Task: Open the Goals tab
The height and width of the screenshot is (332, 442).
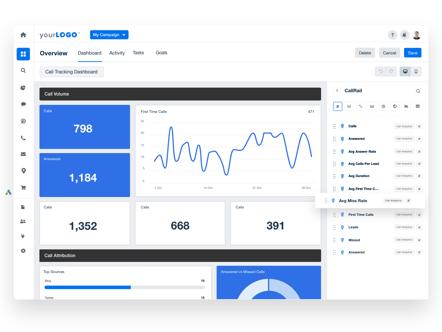Action: tap(161, 53)
